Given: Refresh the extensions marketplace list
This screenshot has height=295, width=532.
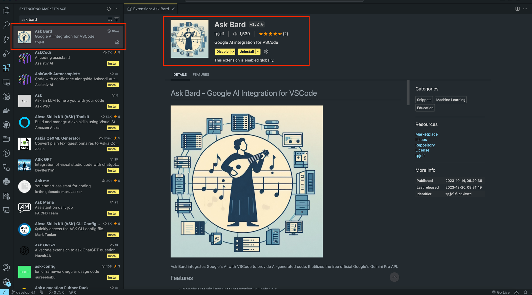Looking at the screenshot, I should [109, 9].
